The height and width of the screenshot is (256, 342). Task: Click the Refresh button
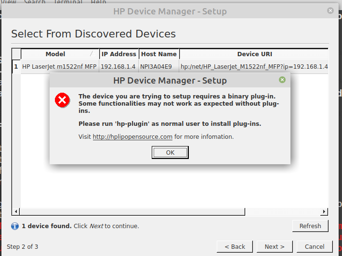(310, 226)
